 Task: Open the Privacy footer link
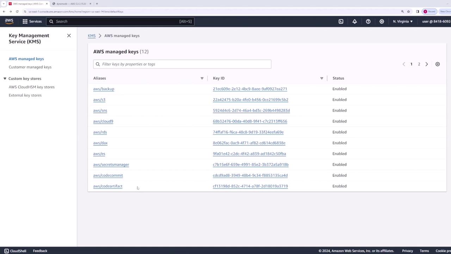point(408,251)
